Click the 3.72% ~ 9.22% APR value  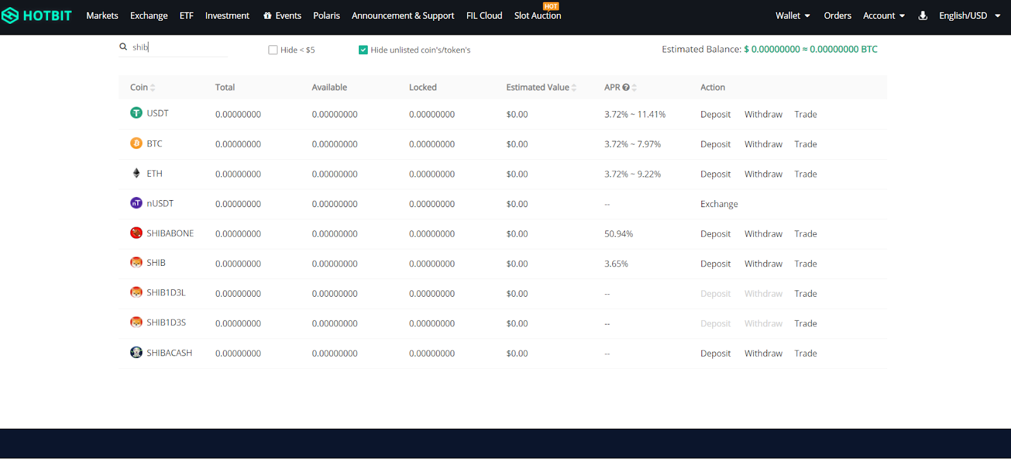tap(633, 174)
